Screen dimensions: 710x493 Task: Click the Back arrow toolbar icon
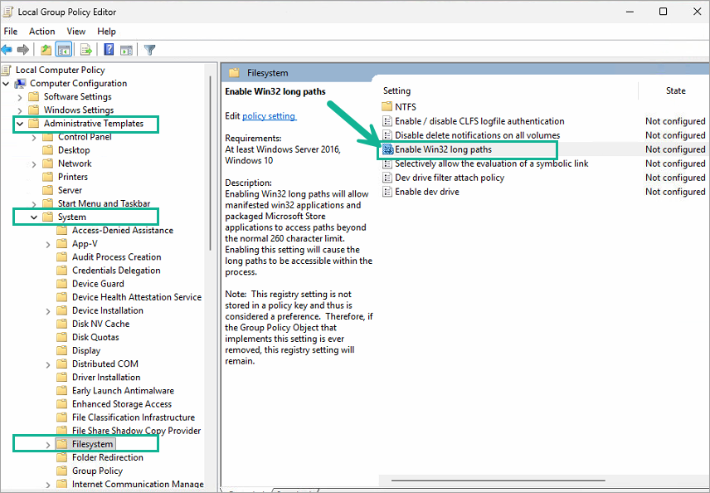click(x=7, y=50)
